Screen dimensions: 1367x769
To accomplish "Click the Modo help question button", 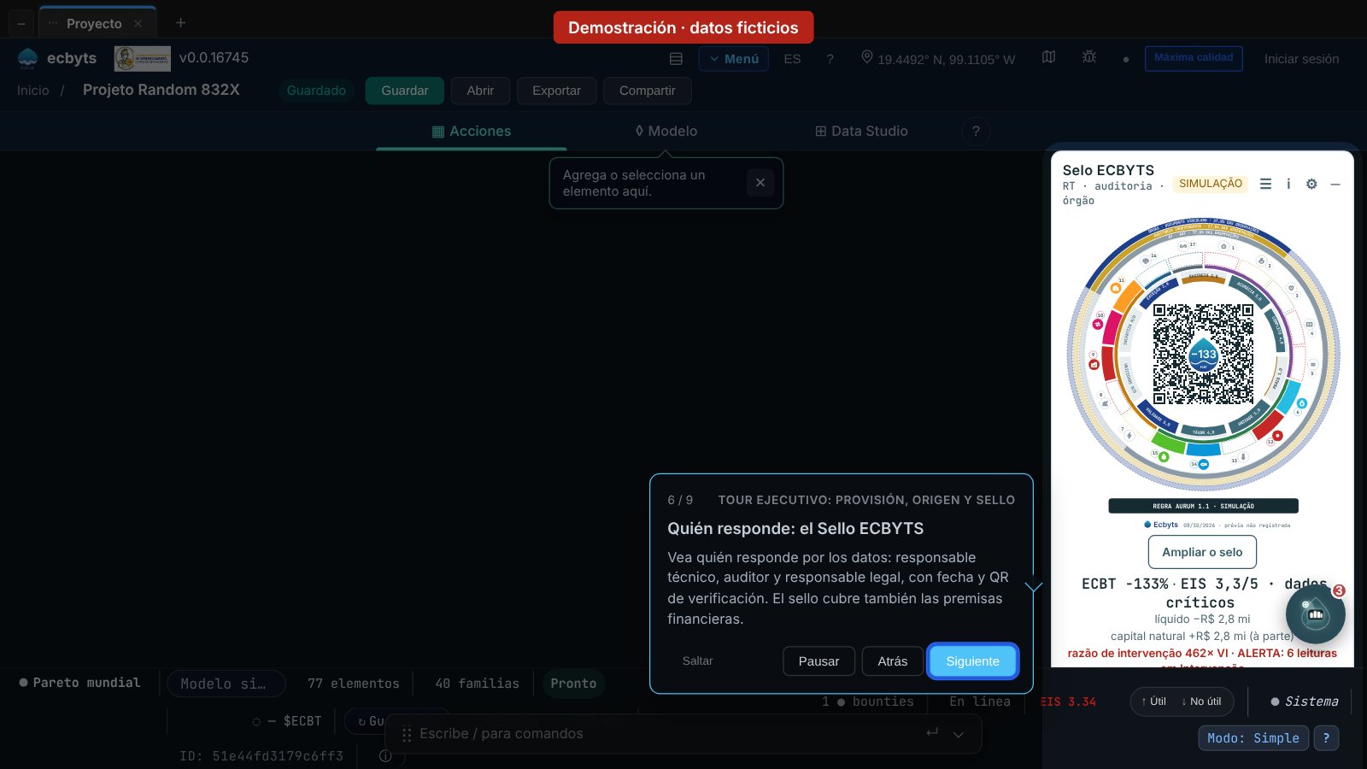I will tap(1326, 738).
